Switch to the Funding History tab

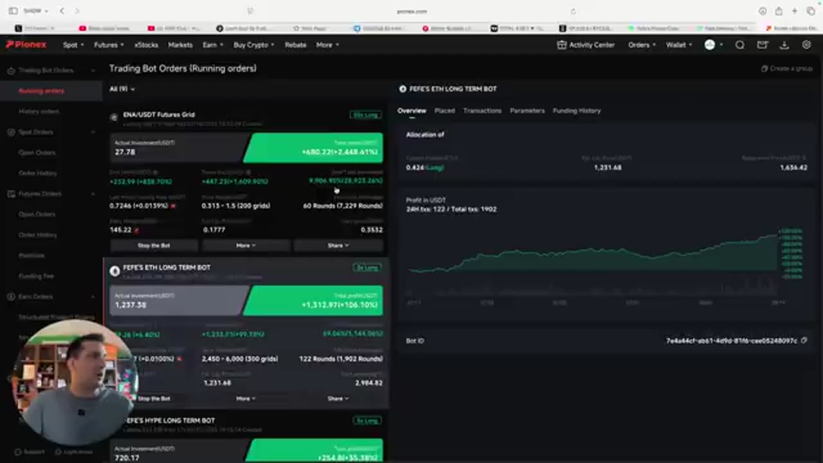577,111
